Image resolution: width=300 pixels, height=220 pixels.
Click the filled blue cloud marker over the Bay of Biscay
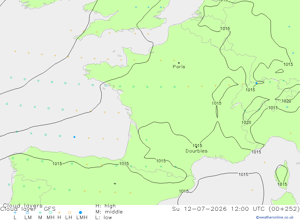pos(74,137)
